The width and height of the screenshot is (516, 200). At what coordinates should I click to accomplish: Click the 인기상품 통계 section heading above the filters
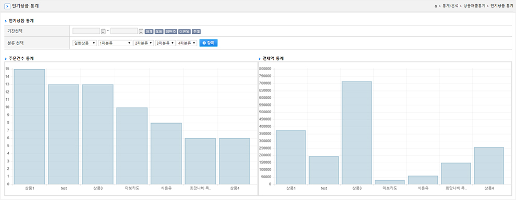point(21,21)
